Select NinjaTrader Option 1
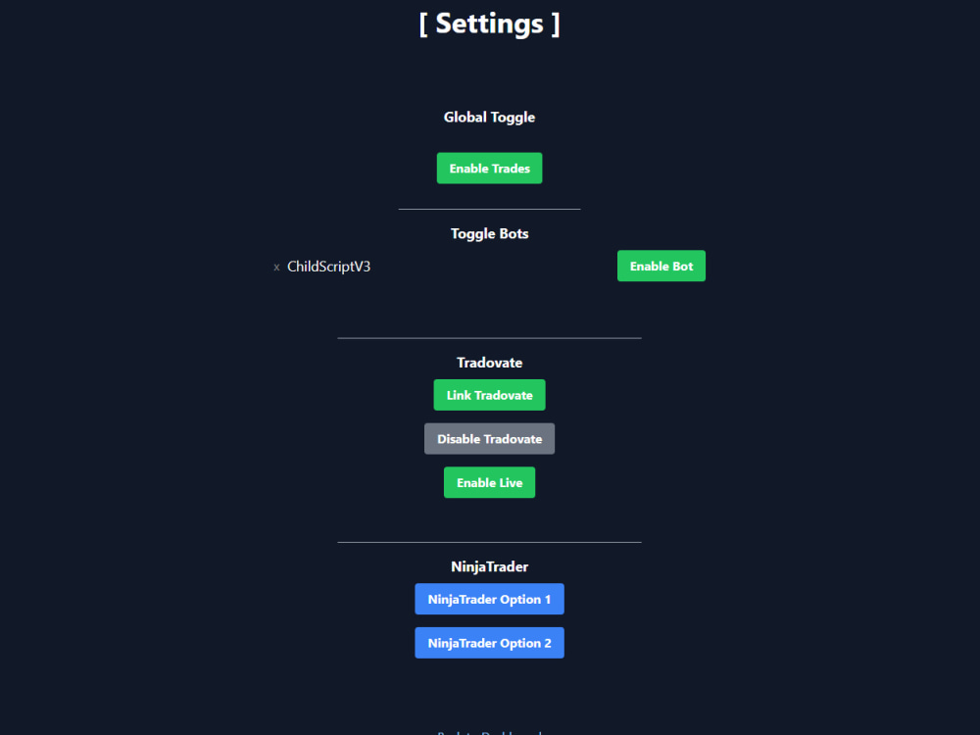Viewport: 980px width, 735px height. pyautogui.click(x=489, y=599)
